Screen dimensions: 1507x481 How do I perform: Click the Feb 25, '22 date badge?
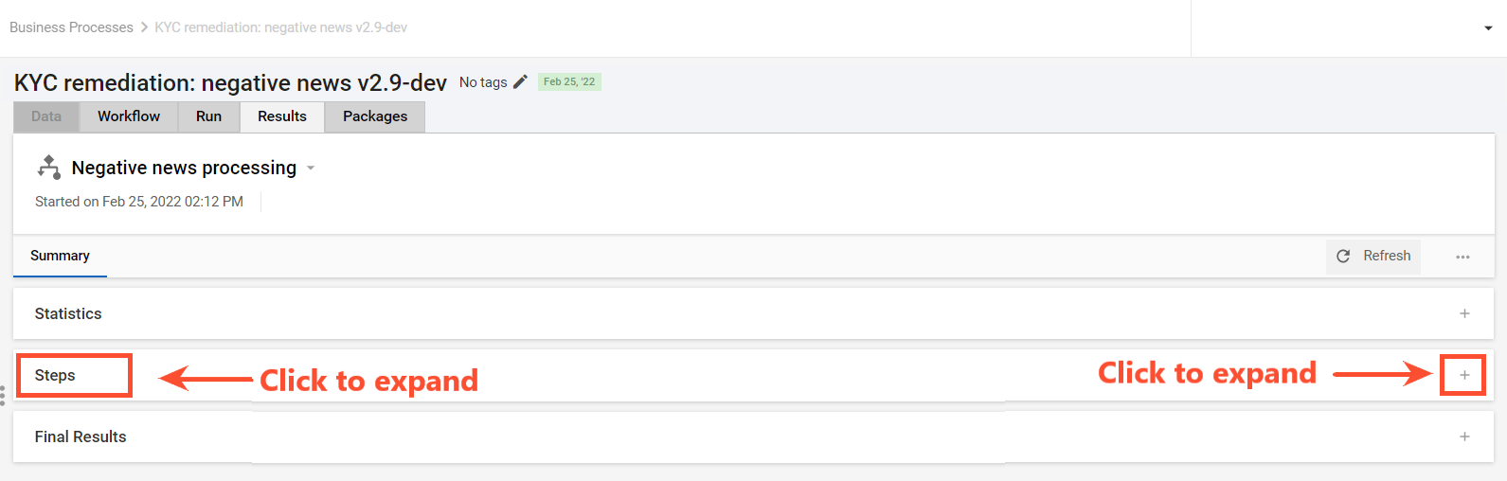569,81
